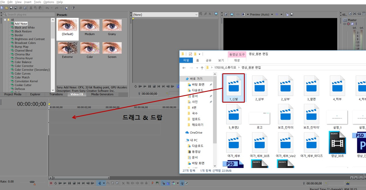Select the Normal Edit tool in timeline toolbar
The height and width of the screenshot is (190, 366).
(100, 183)
